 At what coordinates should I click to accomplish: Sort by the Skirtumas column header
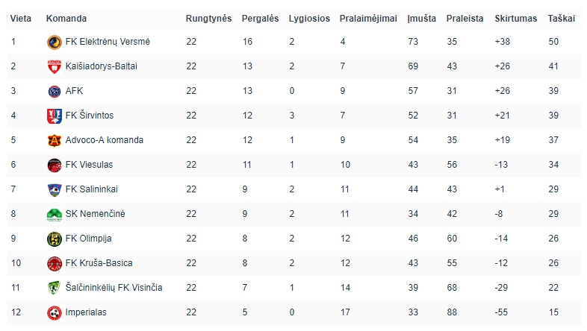[515, 19]
